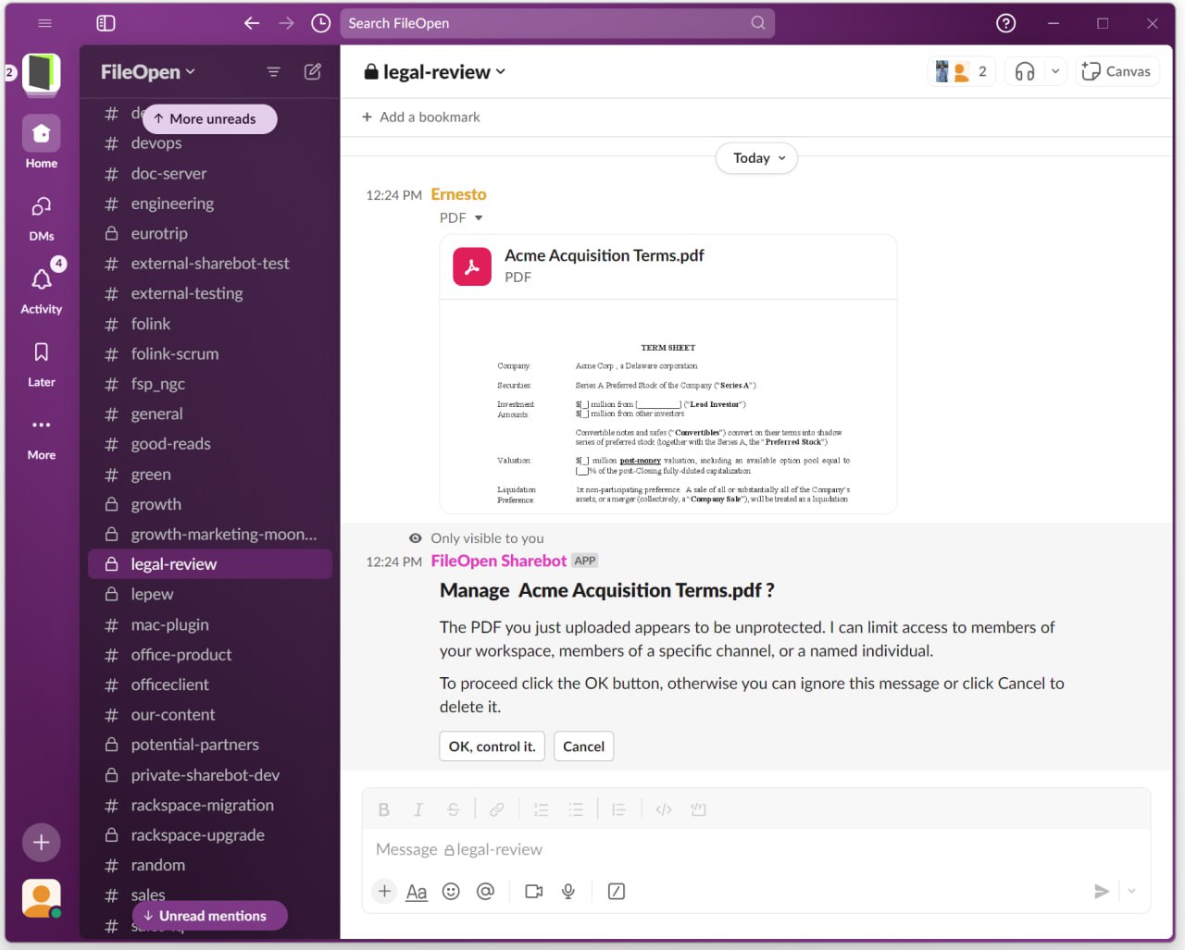1185x950 pixels.
Task: Insert a code block
Action: coord(698,809)
